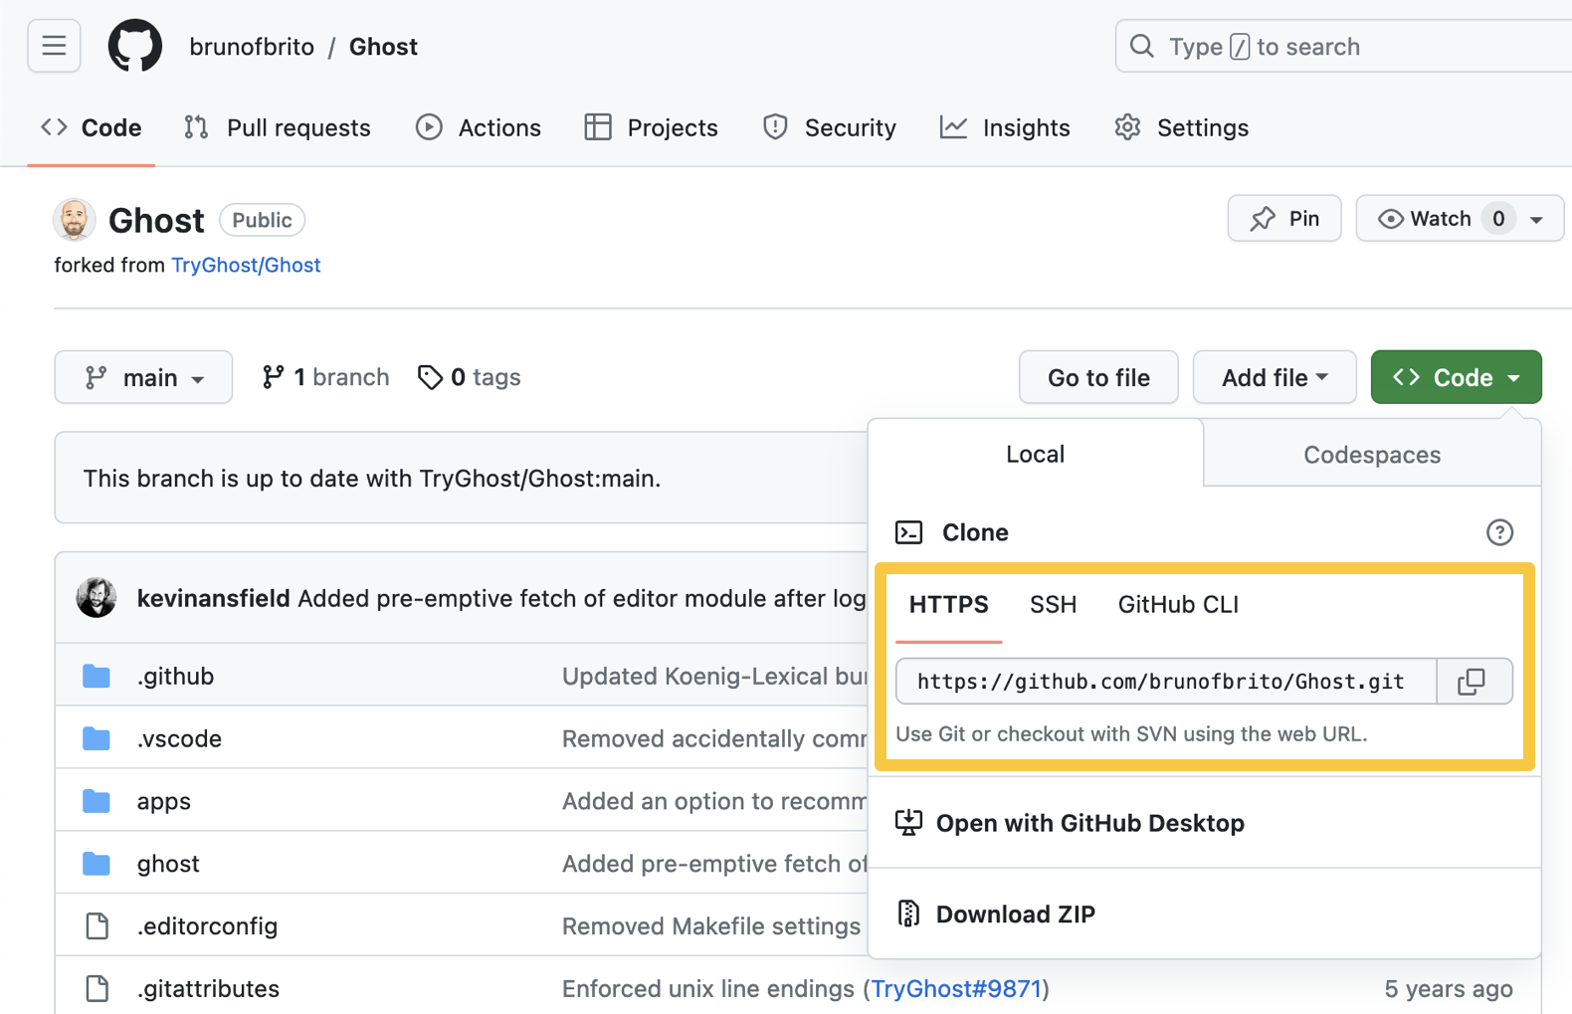Click the desktop download icon by GitHub Desktop

tap(908, 823)
